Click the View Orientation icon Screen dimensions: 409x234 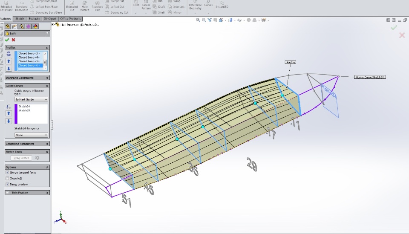(x=221, y=20)
